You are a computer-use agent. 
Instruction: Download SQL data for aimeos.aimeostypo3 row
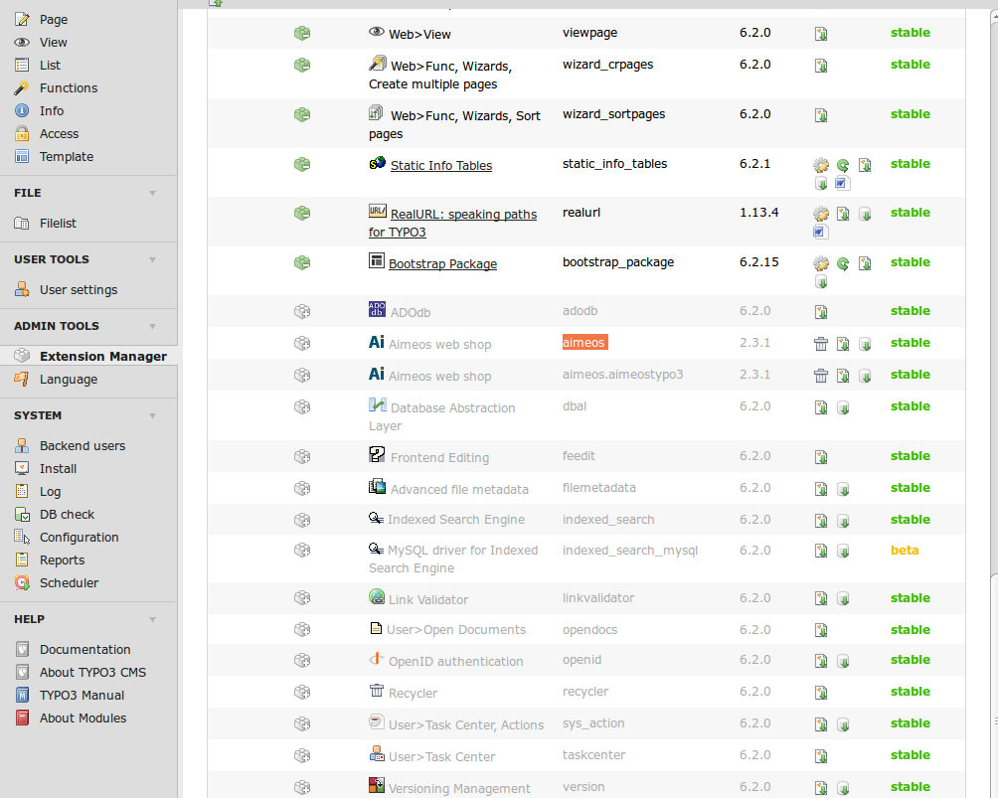865,376
